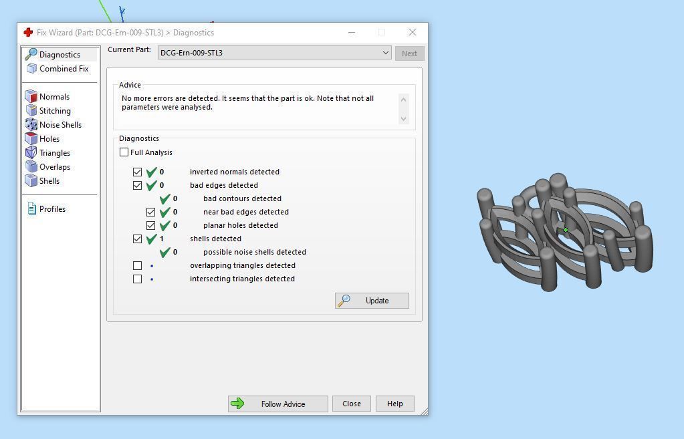
Task: Click the Help button
Action: click(x=394, y=404)
